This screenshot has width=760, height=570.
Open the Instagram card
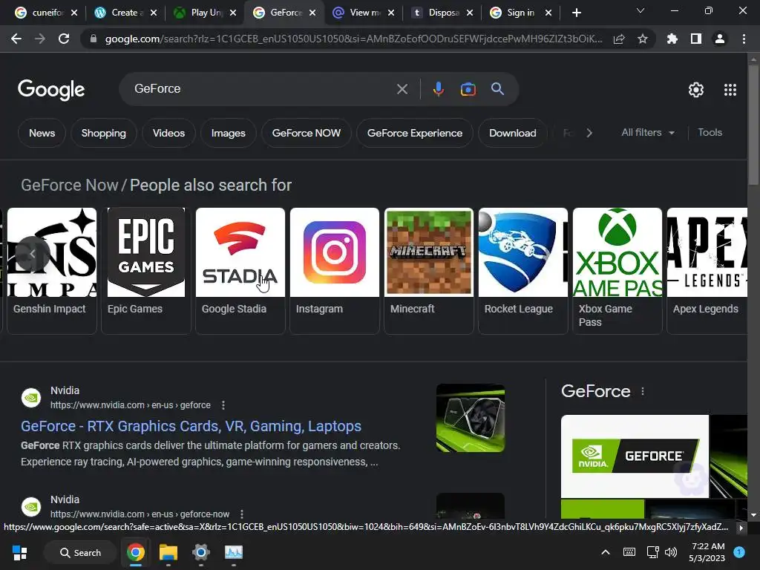(x=335, y=270)
